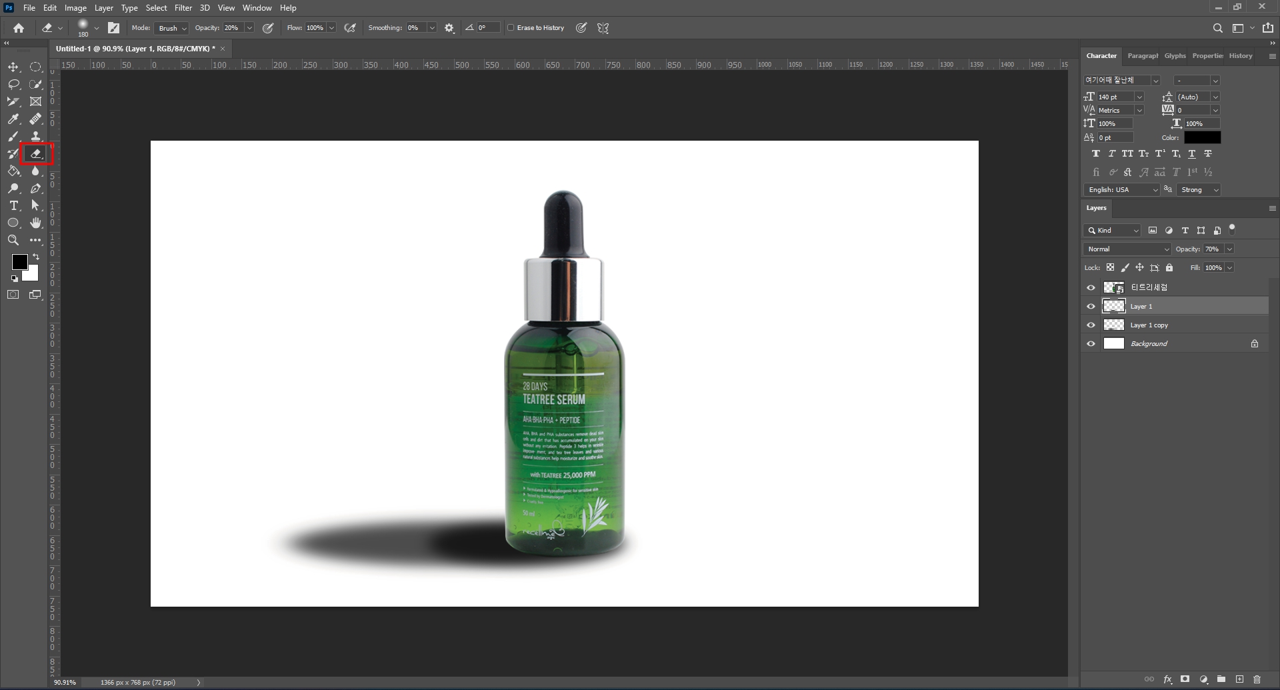Viewport: 1280px width, 690px height.
Task: Select the Ellipse shape tool
Action: [x=13, y=223]
